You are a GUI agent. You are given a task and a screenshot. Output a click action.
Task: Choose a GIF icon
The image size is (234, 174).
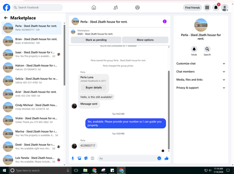point(93,159)
